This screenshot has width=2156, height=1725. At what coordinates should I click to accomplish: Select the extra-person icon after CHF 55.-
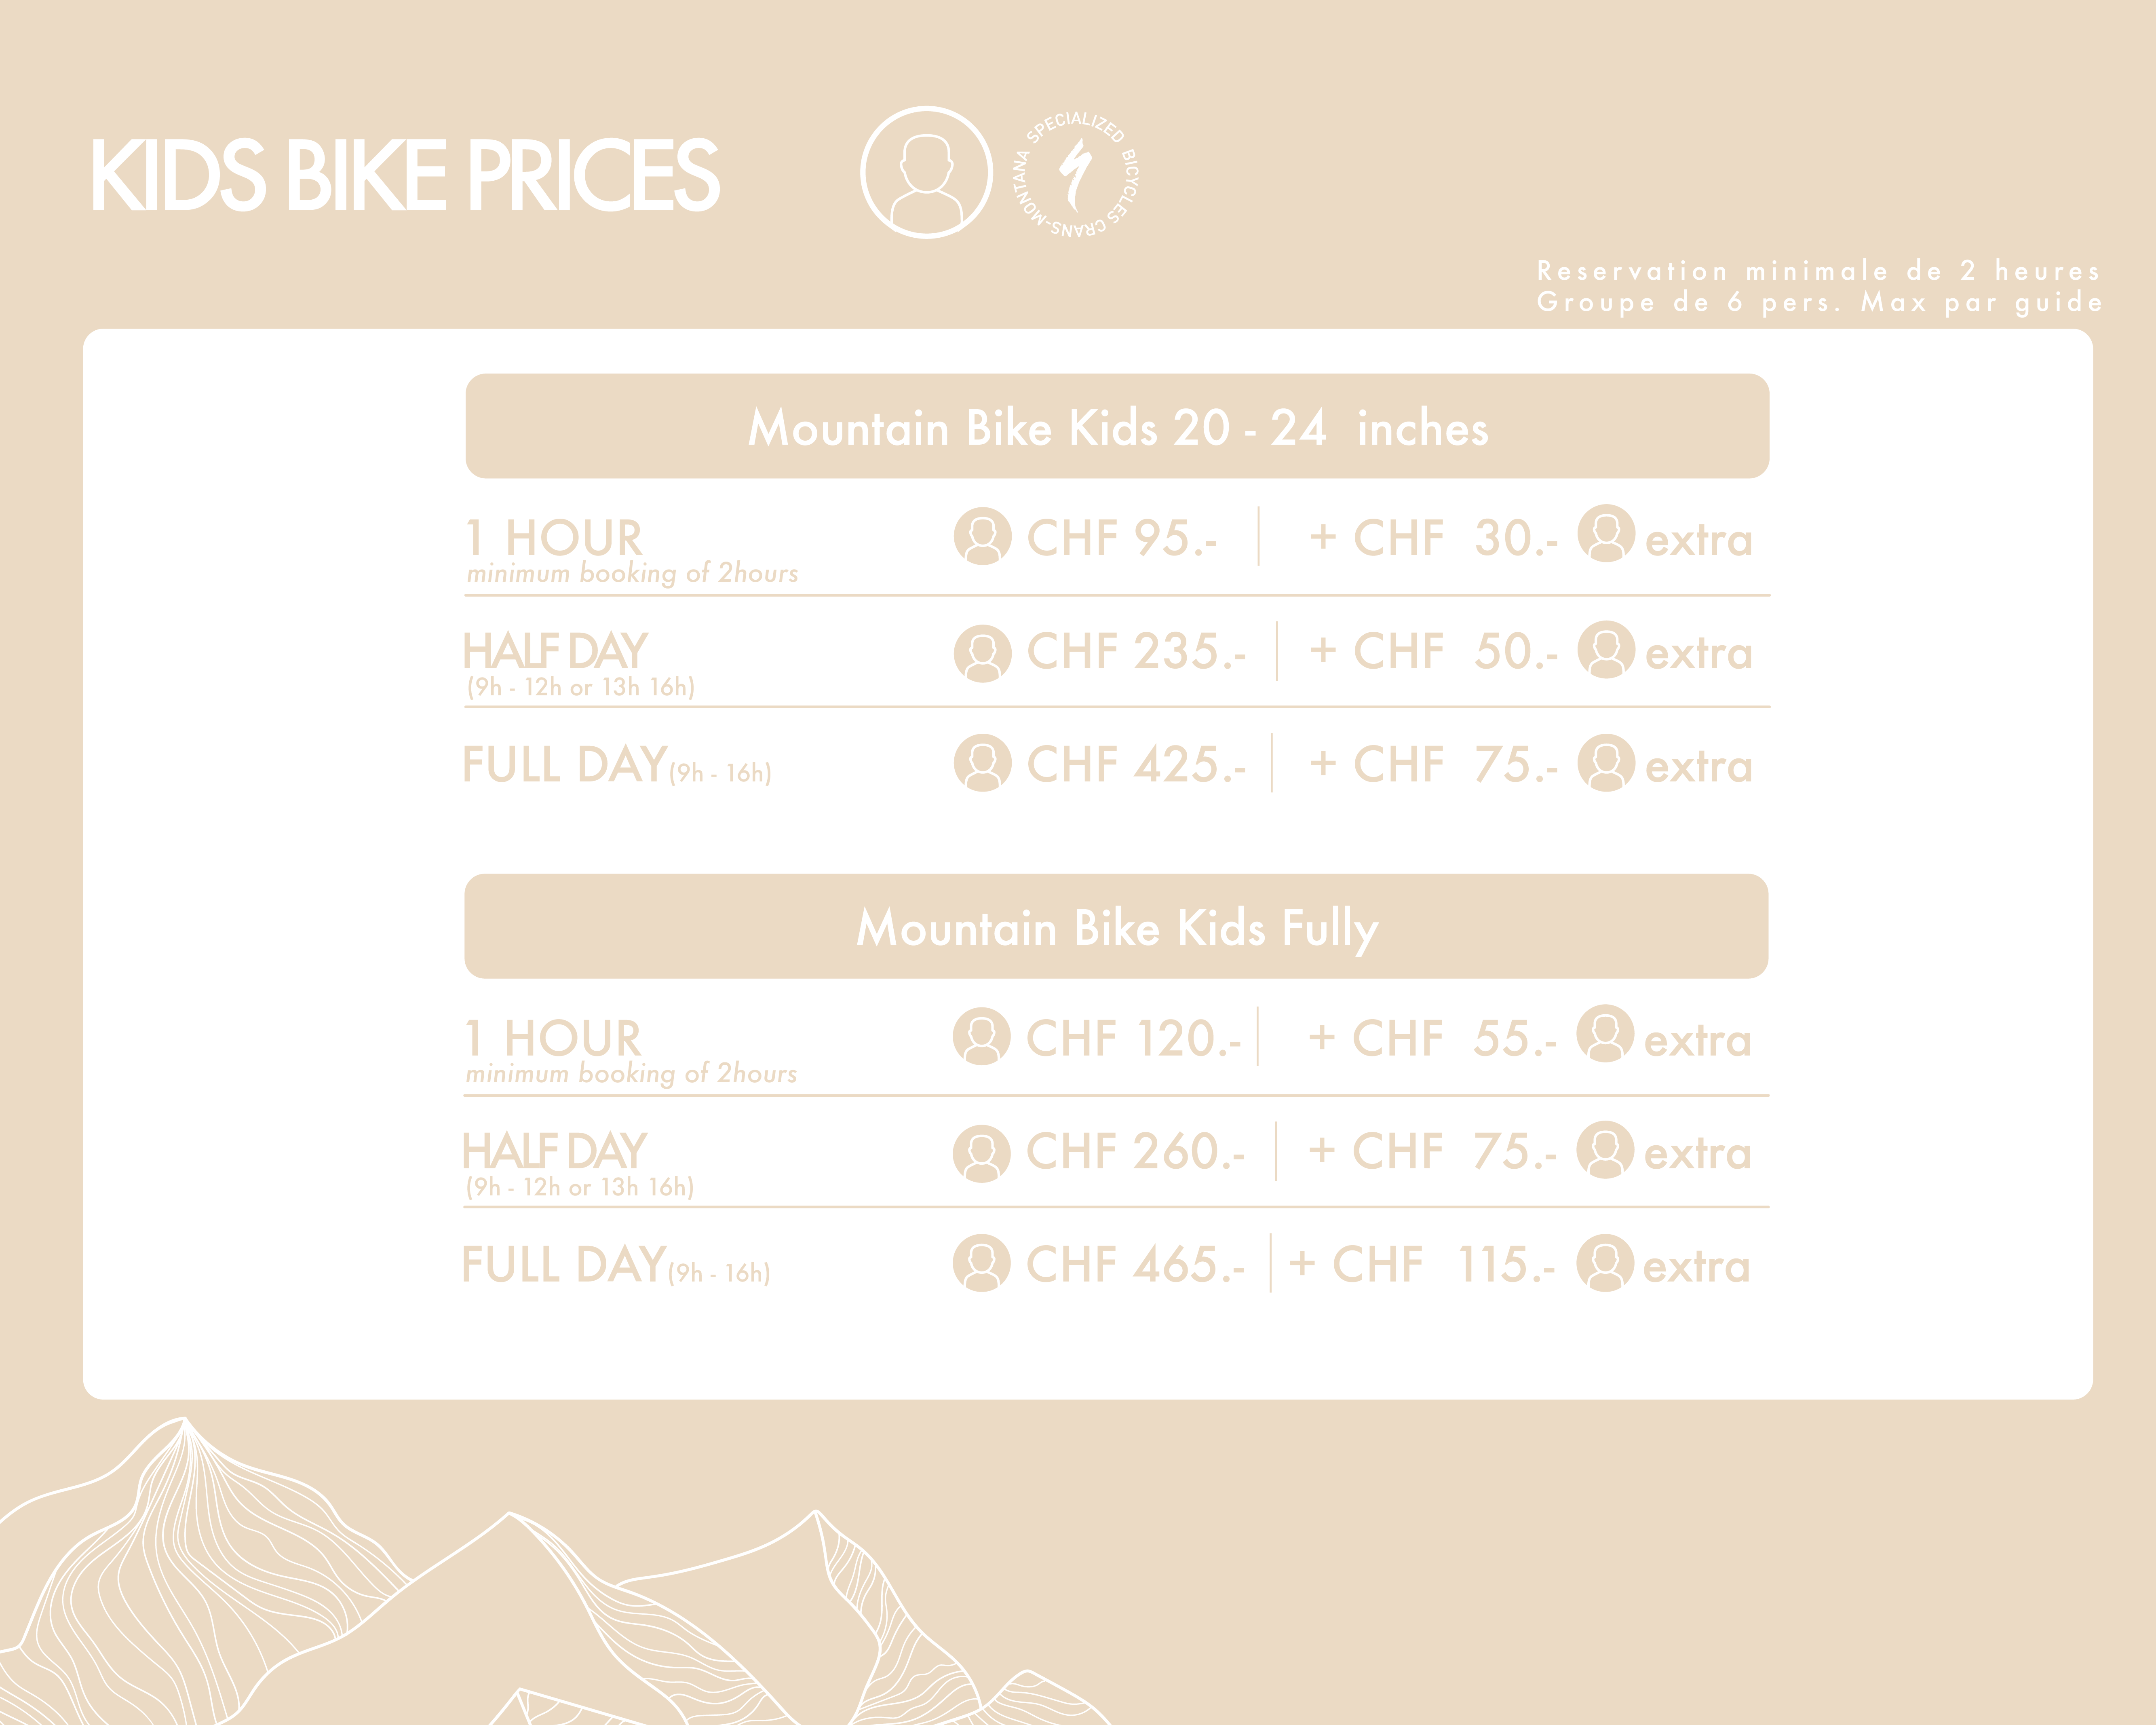[x=1604, y=1033]
